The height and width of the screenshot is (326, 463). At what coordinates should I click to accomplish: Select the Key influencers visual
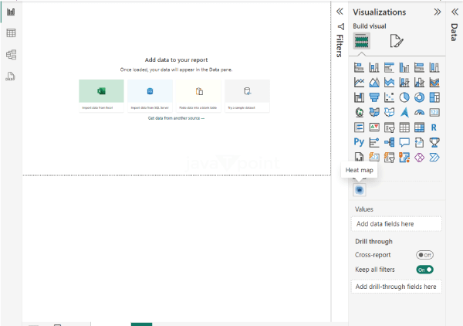[x=374, y=142]
